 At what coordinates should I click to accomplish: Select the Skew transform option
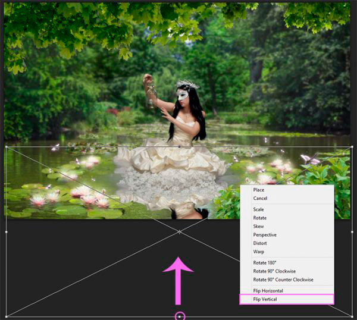287,226
